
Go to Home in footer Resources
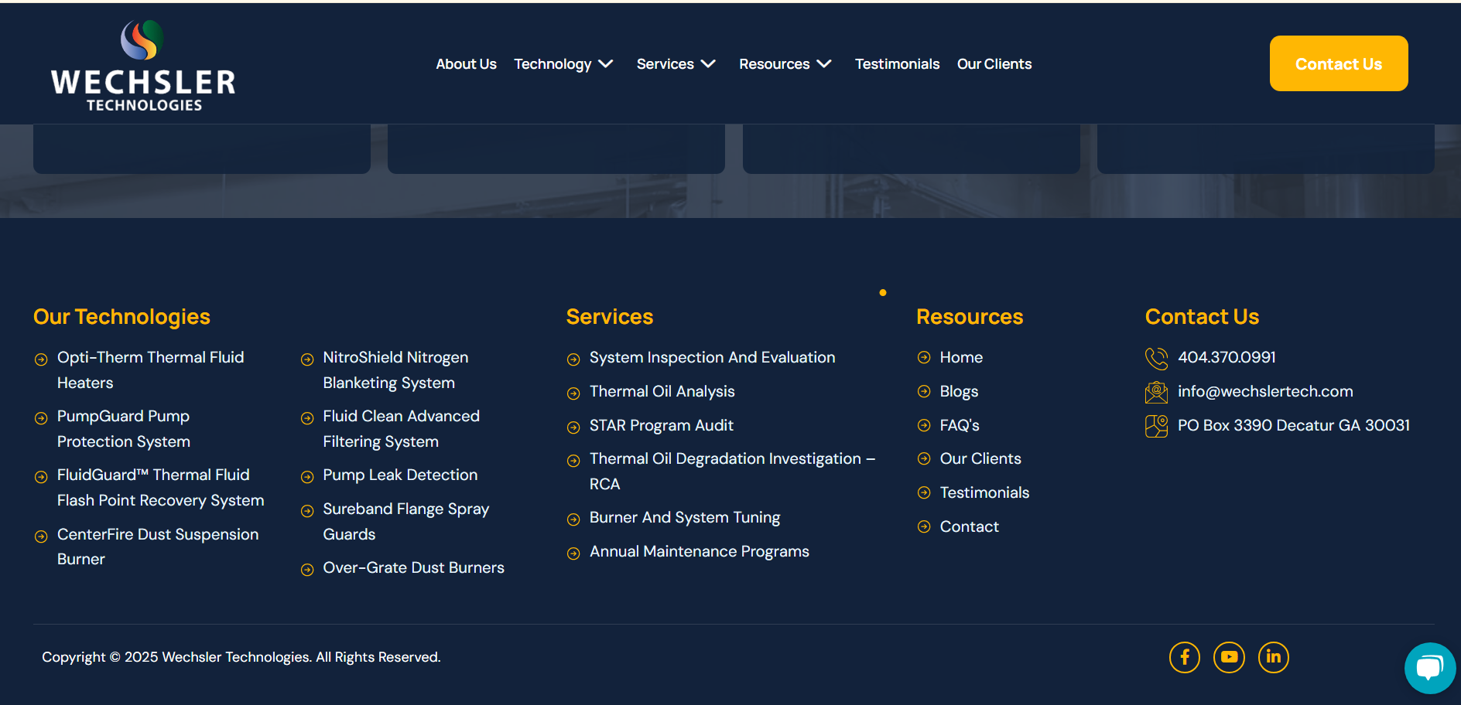tap(961, 357)
